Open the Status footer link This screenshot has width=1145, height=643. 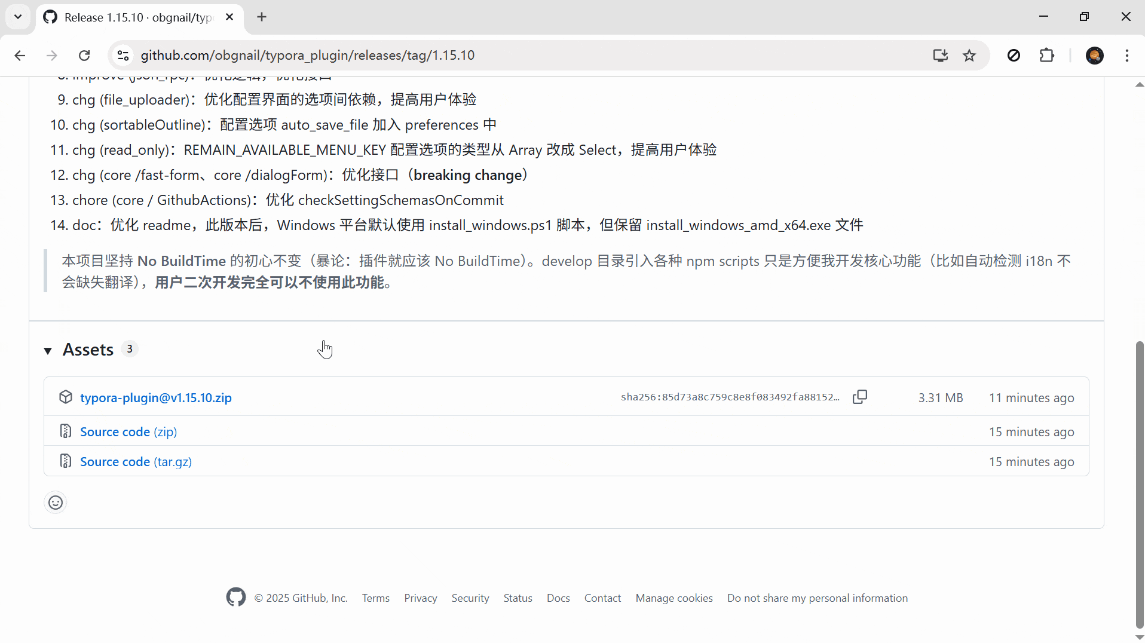518,598
